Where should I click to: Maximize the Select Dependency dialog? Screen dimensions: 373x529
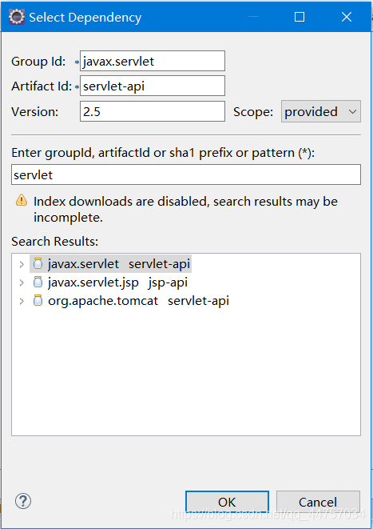pos(300,17)
